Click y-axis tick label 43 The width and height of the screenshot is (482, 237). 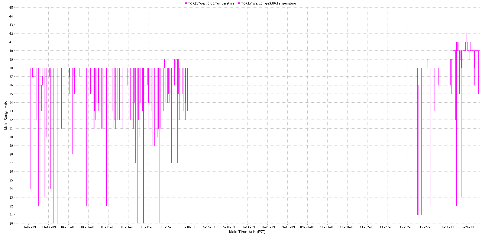pos(11,25)
